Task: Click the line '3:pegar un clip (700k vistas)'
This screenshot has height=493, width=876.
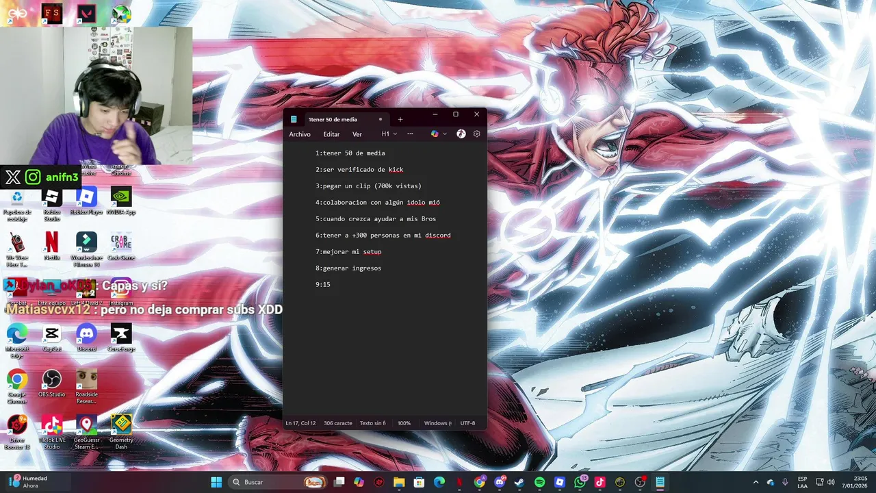Action: [x=368, y=186]
